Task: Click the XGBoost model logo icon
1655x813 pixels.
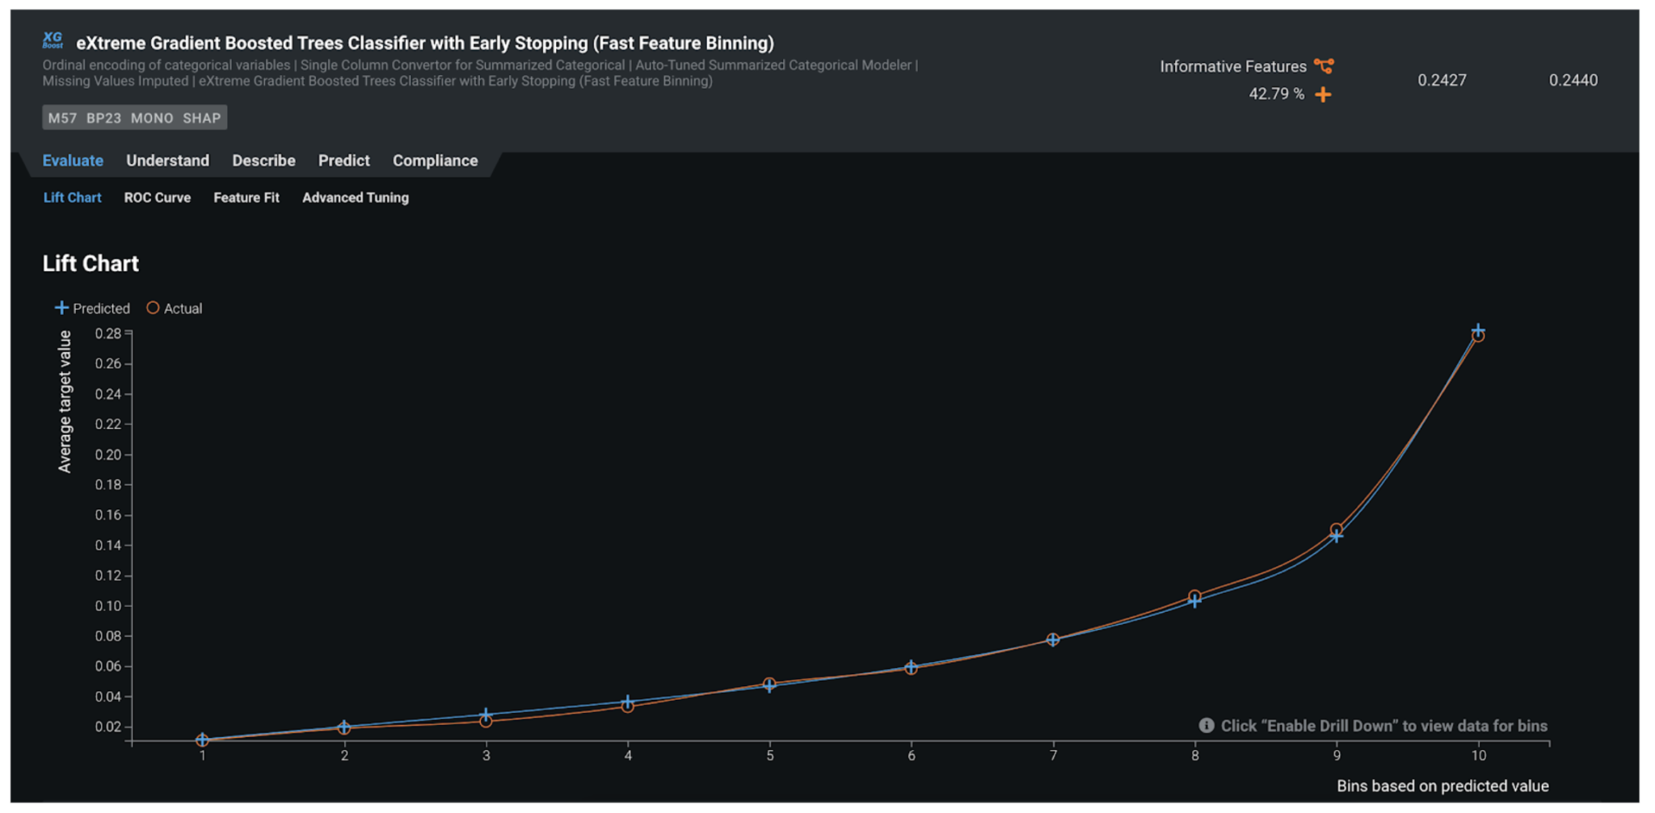Action: click(53, 40)
